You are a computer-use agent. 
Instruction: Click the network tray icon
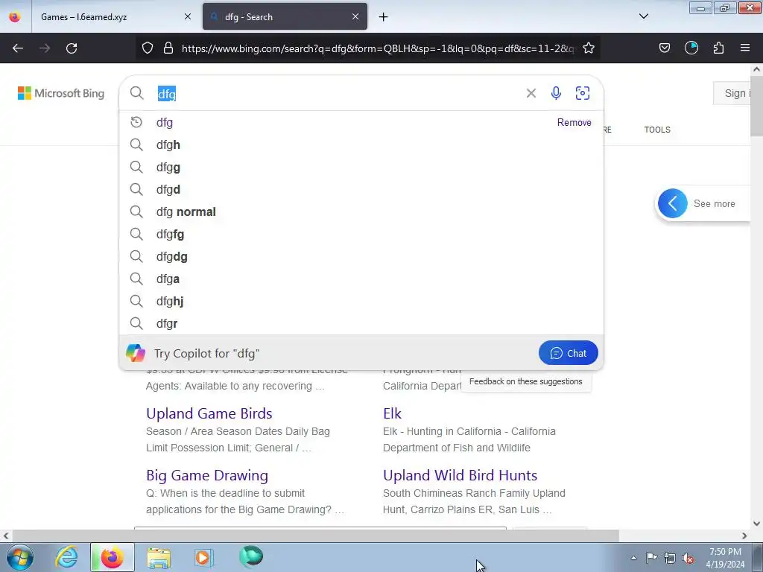[670, 559]
